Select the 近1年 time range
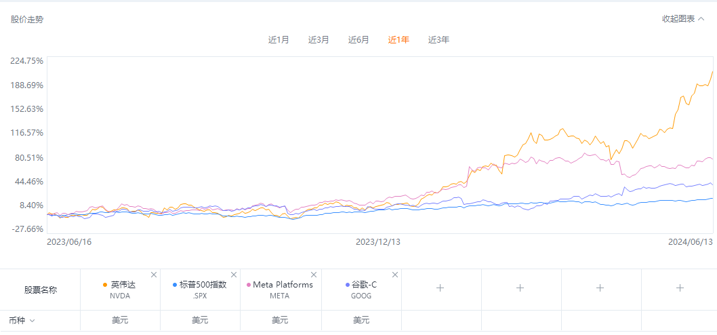 point(398,40)
